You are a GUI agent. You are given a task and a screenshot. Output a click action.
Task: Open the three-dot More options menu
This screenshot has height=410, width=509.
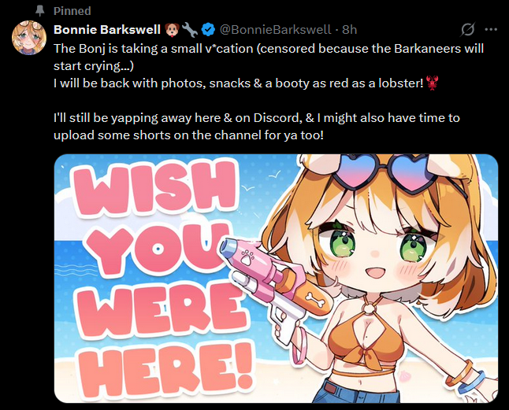pos(491,29)
